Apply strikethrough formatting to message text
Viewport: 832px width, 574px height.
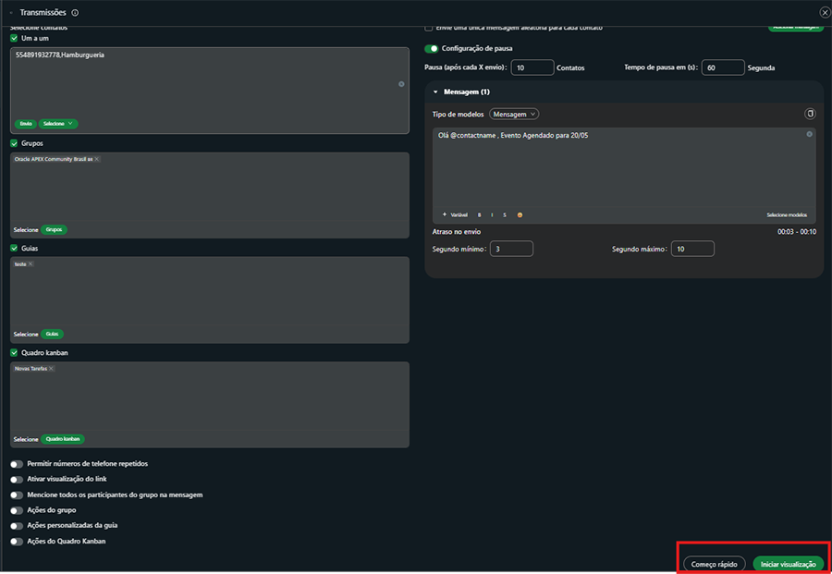505,214
